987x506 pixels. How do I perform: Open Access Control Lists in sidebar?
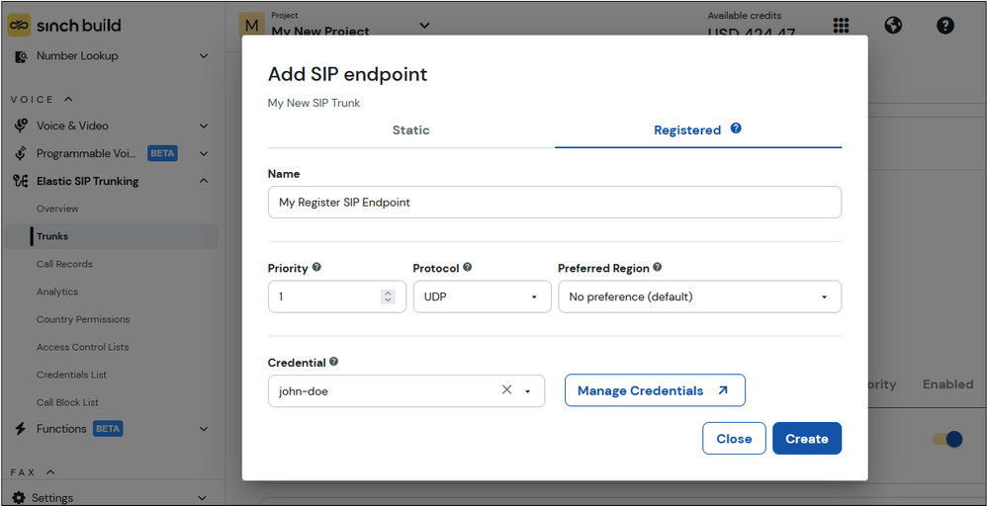coord(82,347)
